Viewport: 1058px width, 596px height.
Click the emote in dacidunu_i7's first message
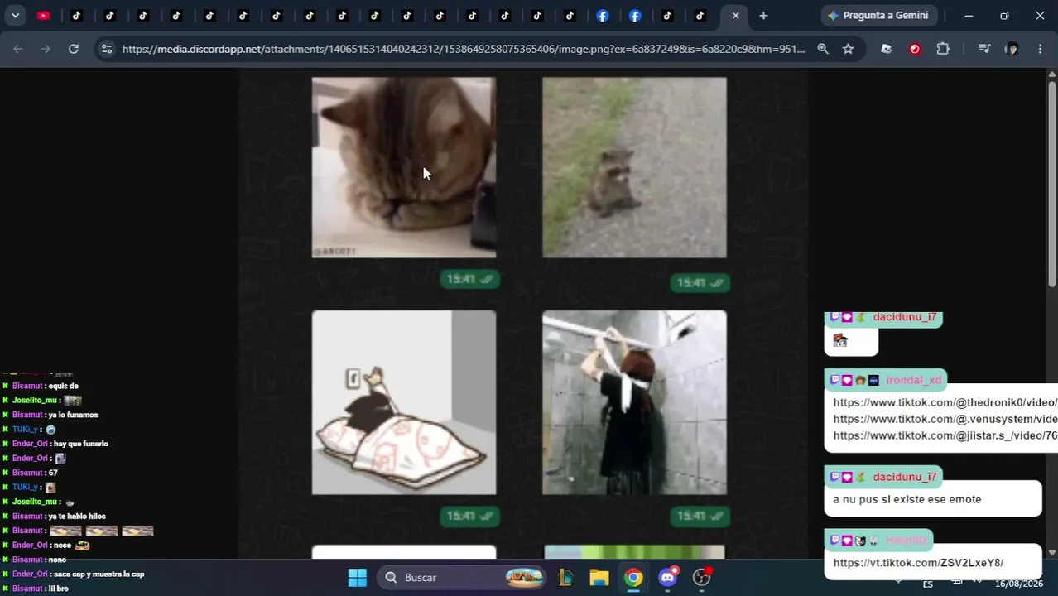pos(840,340)
